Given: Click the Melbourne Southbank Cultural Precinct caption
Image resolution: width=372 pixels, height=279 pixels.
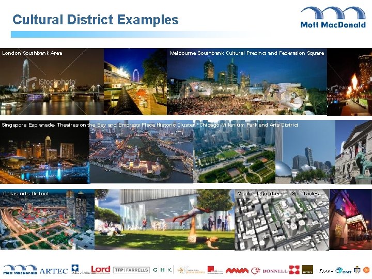Looking at the screenshot, I should (x=247, y=53).
